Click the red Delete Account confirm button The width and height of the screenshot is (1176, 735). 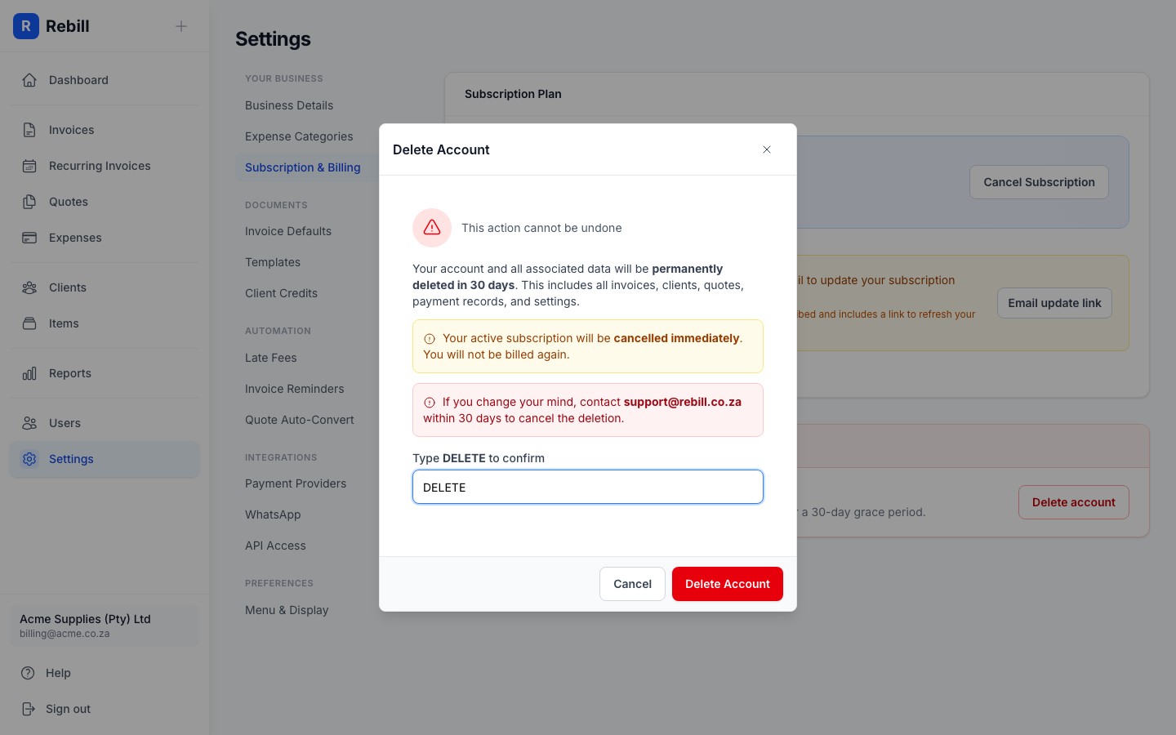pos(727,584)
